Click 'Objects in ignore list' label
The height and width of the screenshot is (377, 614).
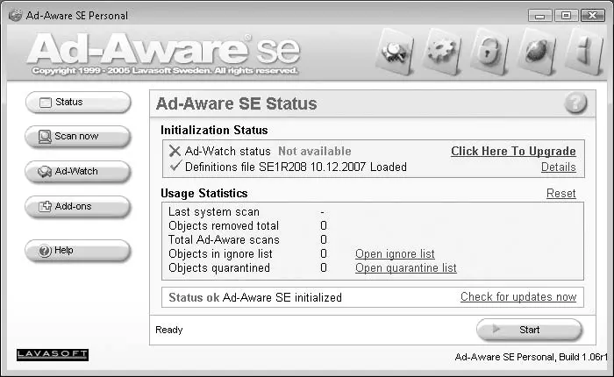coord(220,254)
